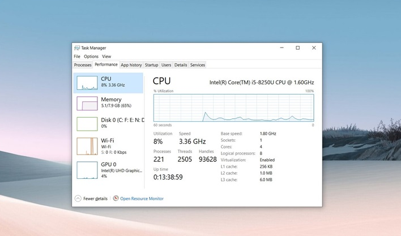Open the View menu
The image size is (401, 236).
[x=106, y=57]
